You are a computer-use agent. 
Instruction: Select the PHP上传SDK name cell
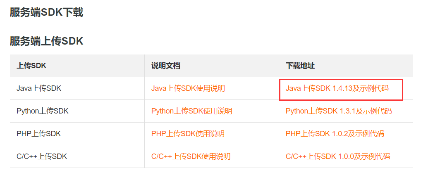[38, 134]
